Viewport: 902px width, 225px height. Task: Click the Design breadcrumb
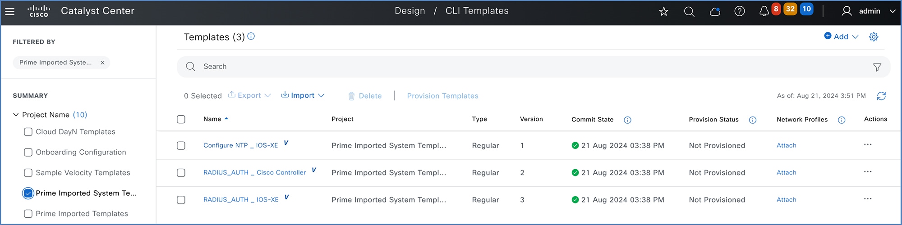410,11
